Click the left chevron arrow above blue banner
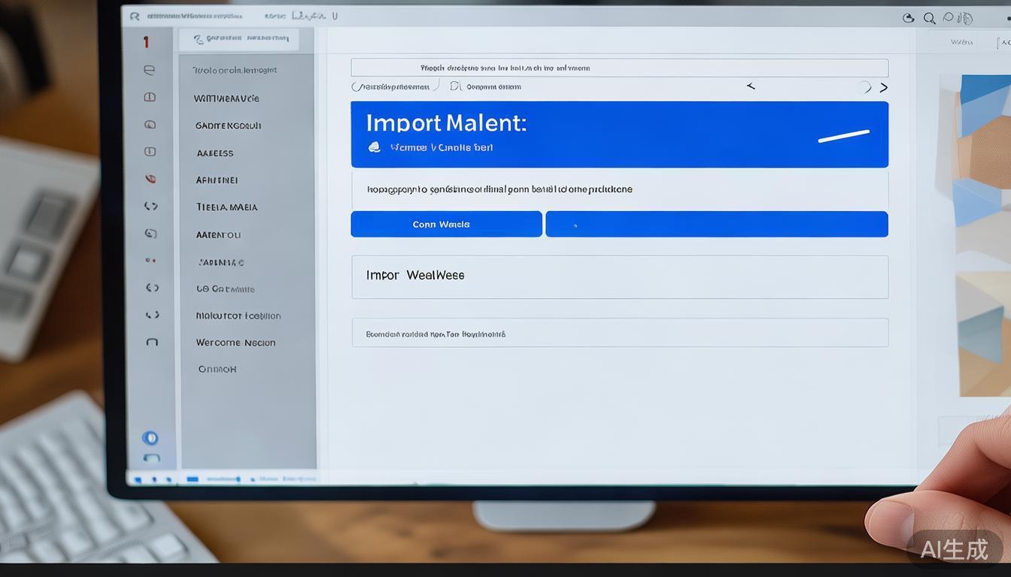 click(x=750, y=86)
